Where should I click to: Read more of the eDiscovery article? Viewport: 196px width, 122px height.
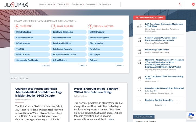[111, 119]
